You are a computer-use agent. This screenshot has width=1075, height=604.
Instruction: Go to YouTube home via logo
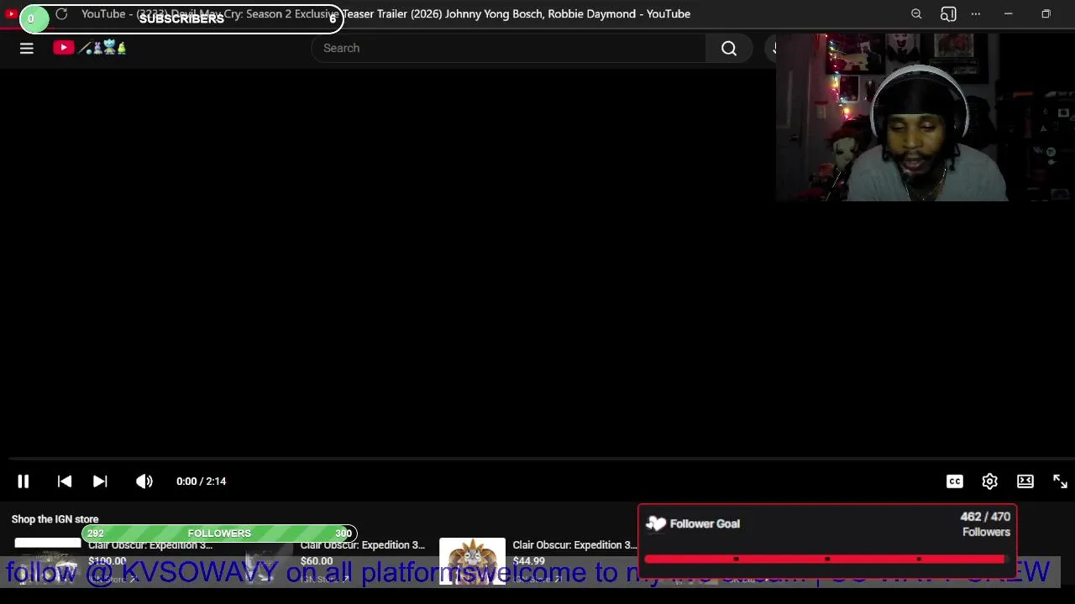[x=89, y=48]
